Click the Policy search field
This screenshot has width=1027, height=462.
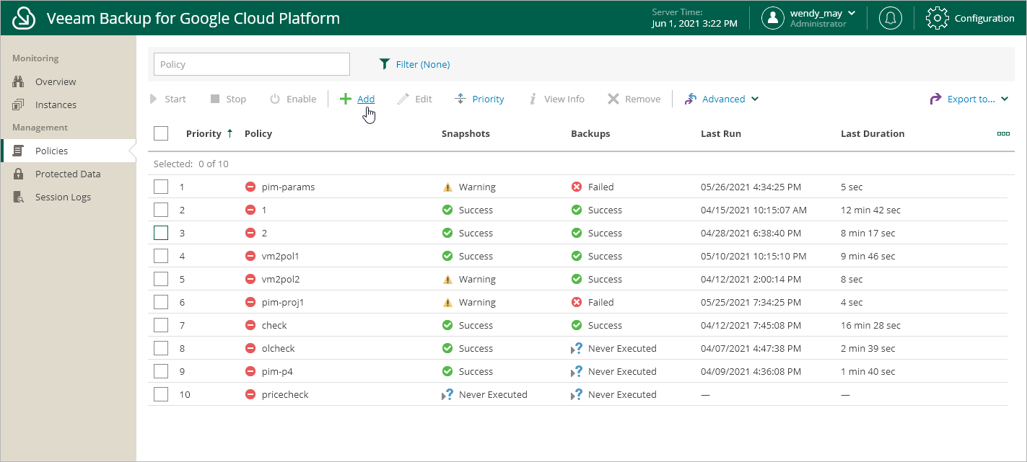coord(252,64)
